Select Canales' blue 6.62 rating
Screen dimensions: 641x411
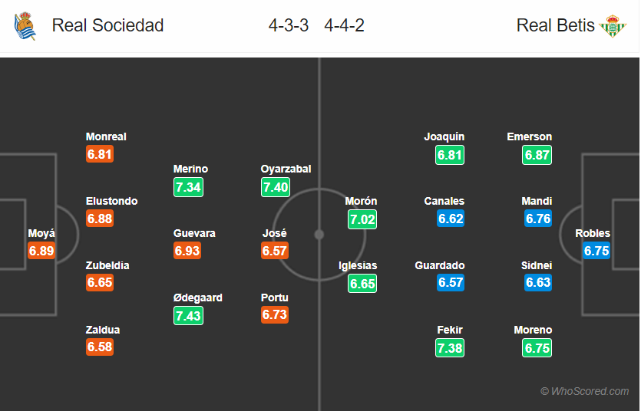[451, 219]
